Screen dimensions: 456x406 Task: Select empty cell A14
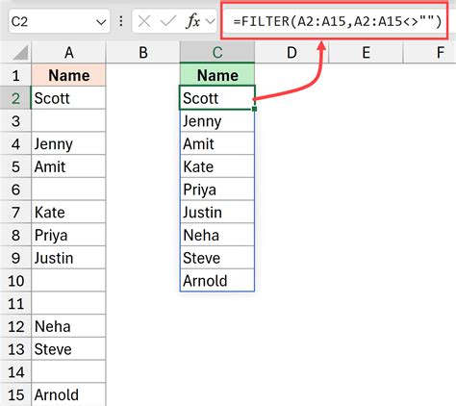point(68,372)
